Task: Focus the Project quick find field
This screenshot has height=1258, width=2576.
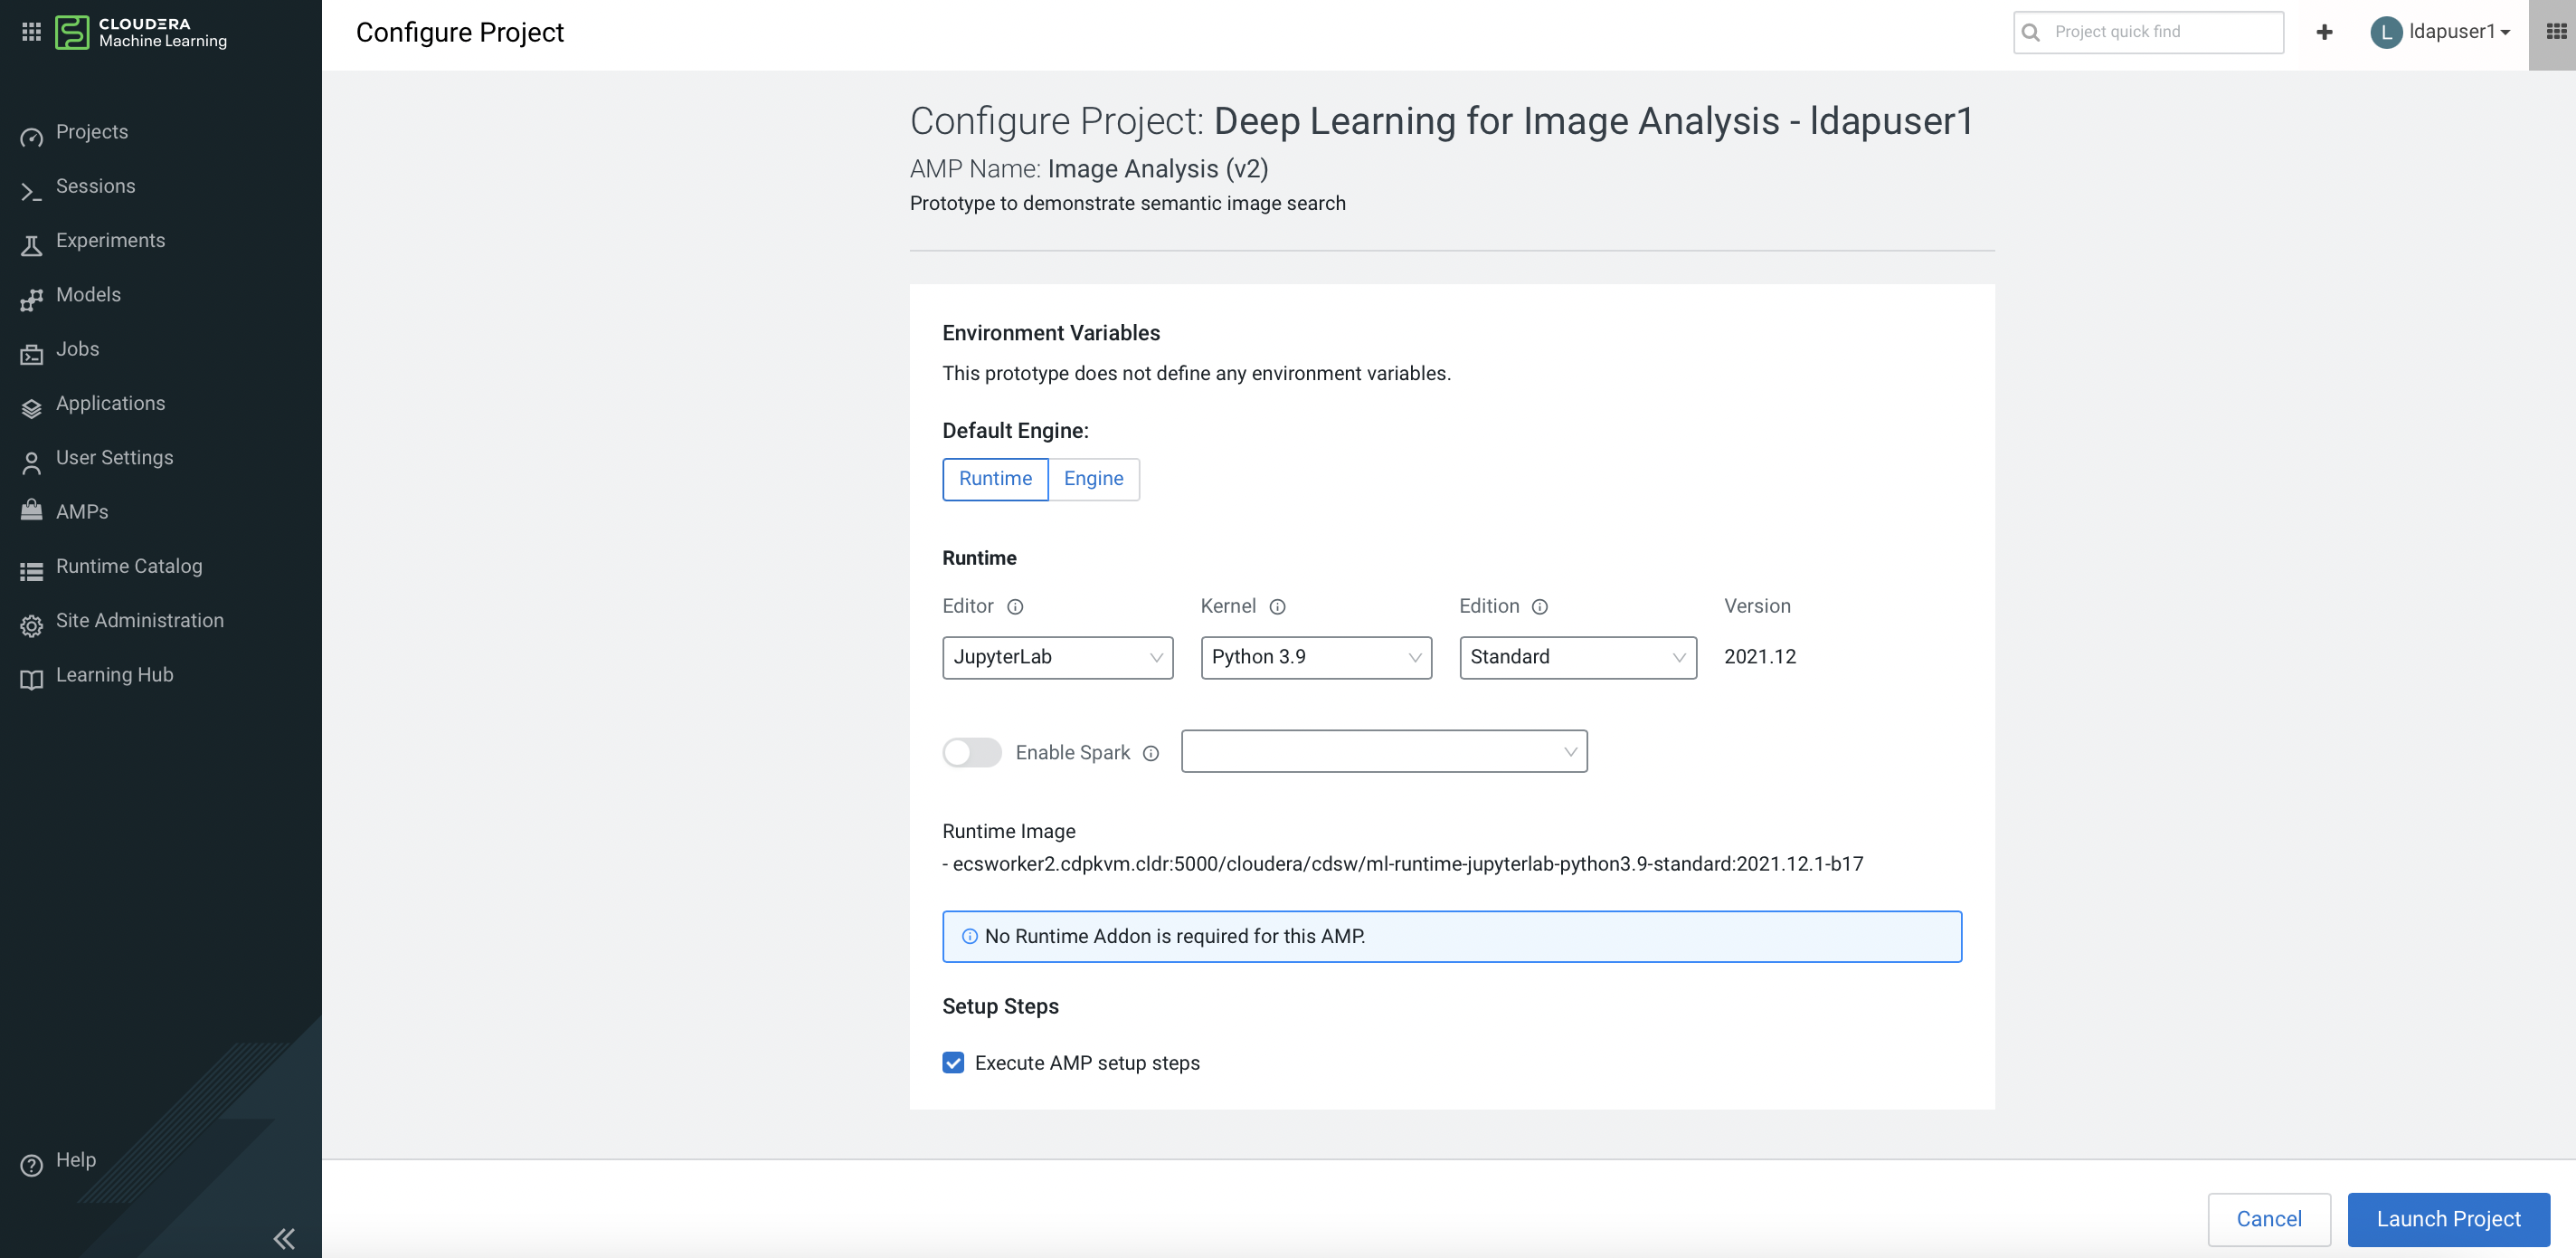Action: 2160,32
